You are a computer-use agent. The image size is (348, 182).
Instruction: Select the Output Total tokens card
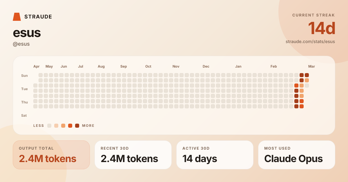click(51, 155)
